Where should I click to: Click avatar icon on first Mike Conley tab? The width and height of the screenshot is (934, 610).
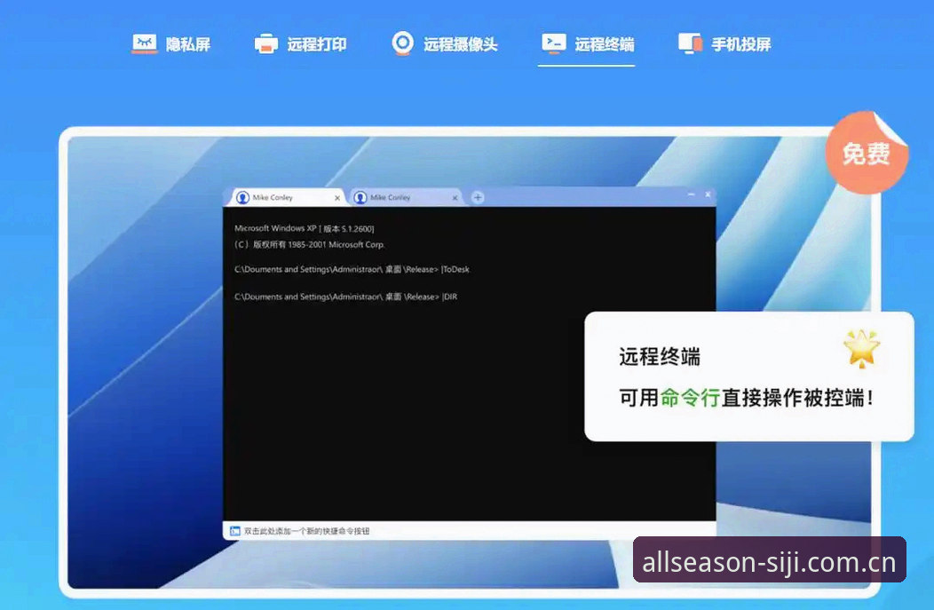[242, 197]
